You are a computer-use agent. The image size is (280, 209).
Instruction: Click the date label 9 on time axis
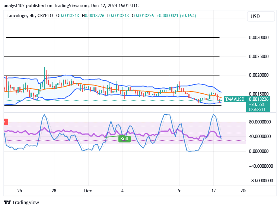(179, 191)
